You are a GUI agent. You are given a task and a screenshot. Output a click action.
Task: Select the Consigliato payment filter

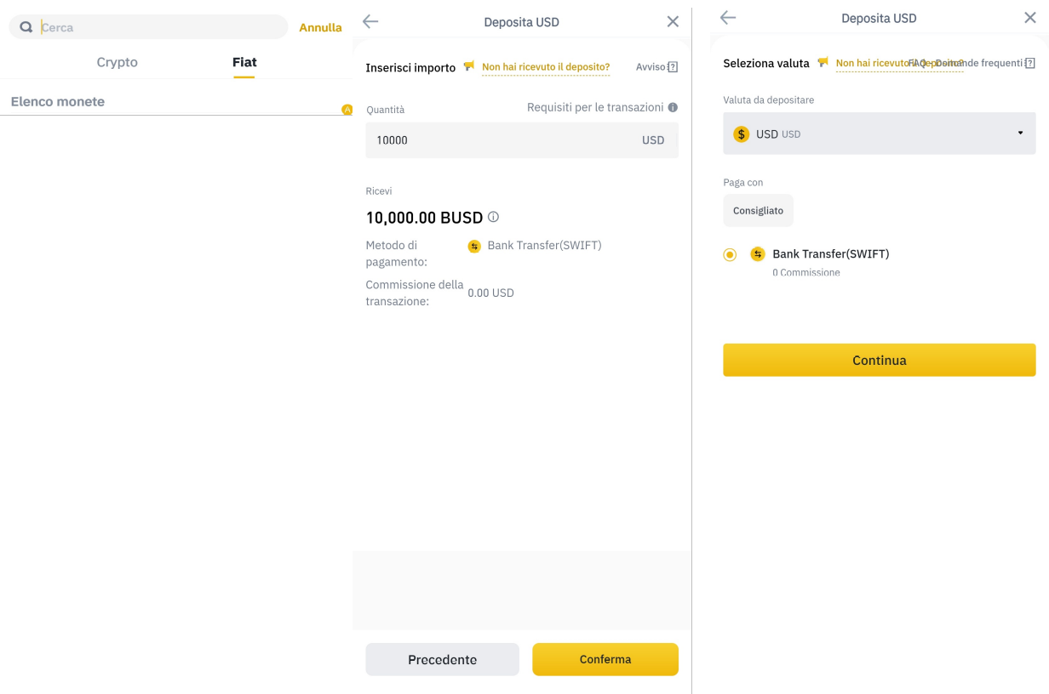point(758,211)
